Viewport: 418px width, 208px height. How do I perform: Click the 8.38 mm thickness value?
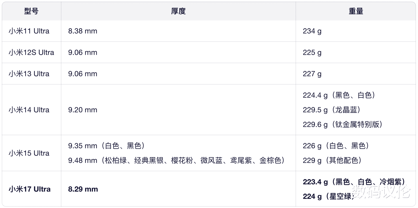83,31
